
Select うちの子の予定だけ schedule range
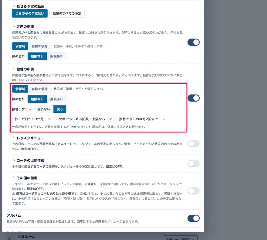coord(30,13)
